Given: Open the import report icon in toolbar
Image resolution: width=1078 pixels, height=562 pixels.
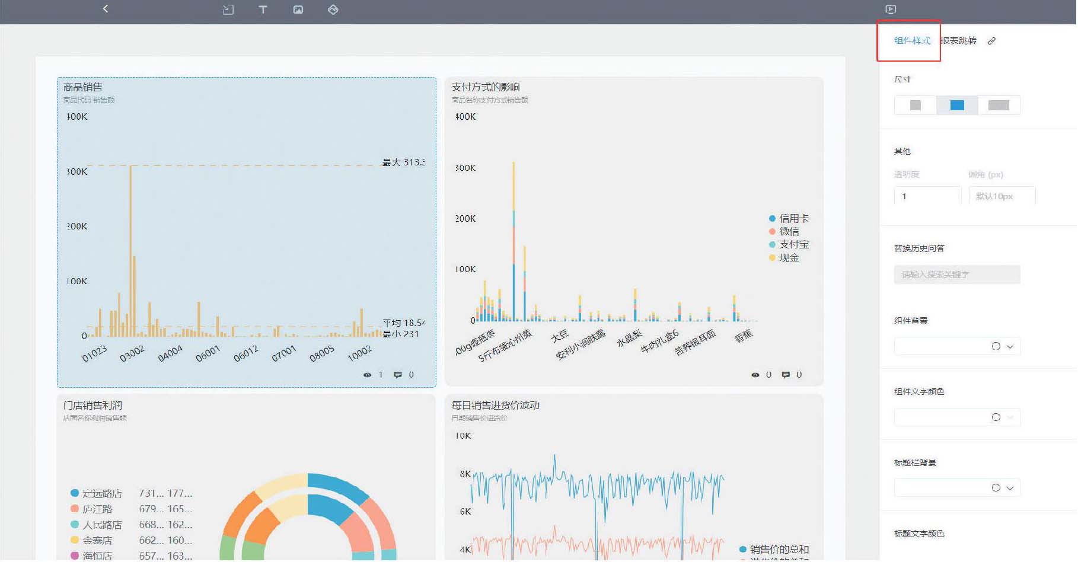Looking at the screenshot, I should coord(228,9).
